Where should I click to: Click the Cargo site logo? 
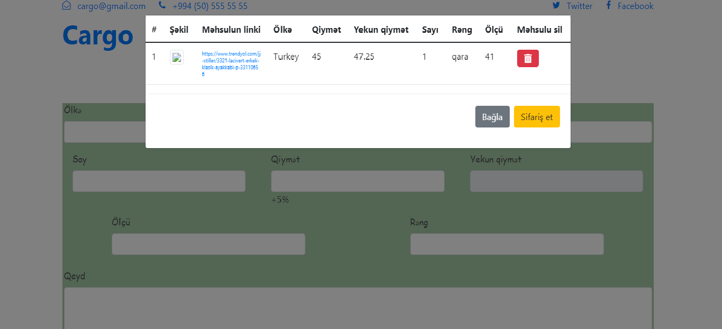coord(97,36)
